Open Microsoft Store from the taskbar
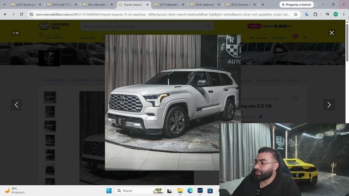The height and width of the screenshot is (196, 349). [x=210, y=191]
